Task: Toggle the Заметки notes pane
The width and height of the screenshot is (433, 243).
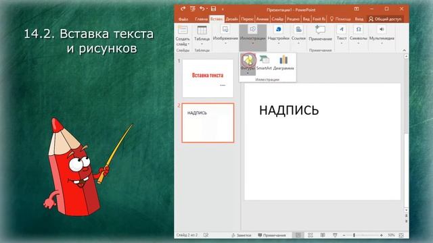Action: coord(241,236)
